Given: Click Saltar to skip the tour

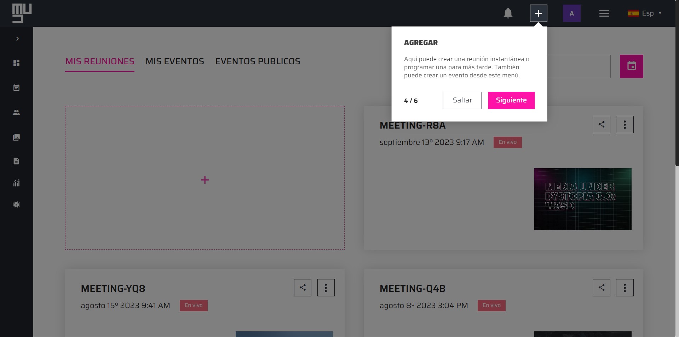Looking at the screenshot, I should [462, 100].
